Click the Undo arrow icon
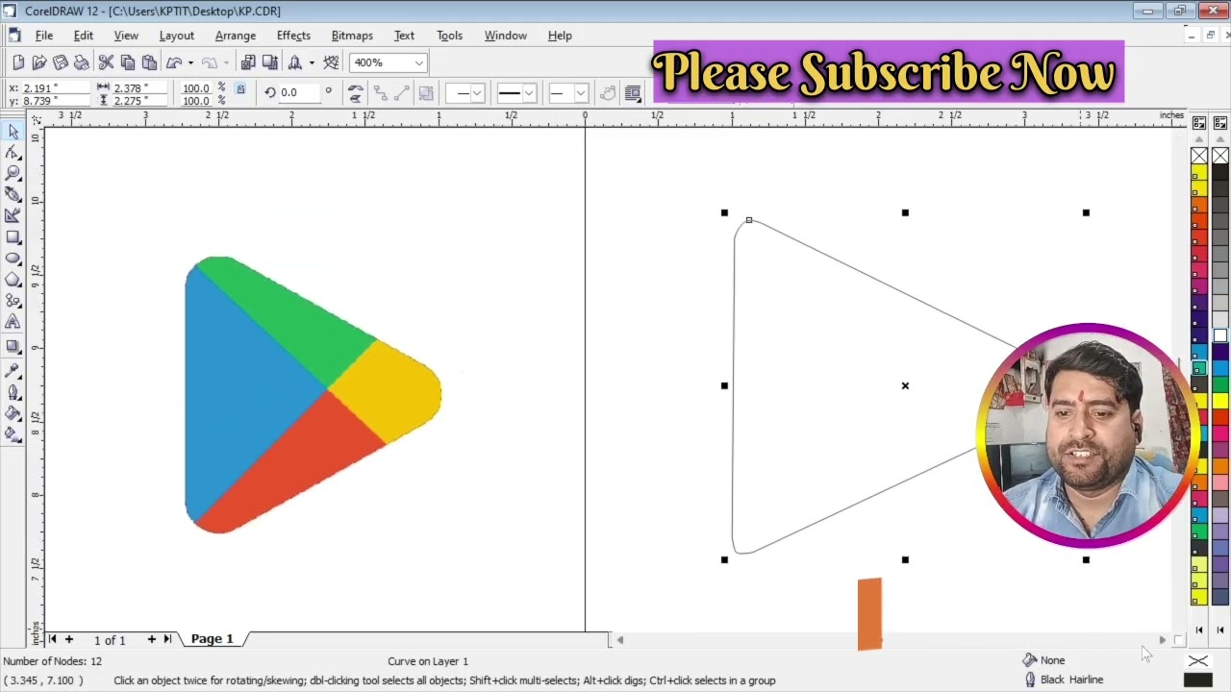The image size is (1231, 692). [174, 62]
